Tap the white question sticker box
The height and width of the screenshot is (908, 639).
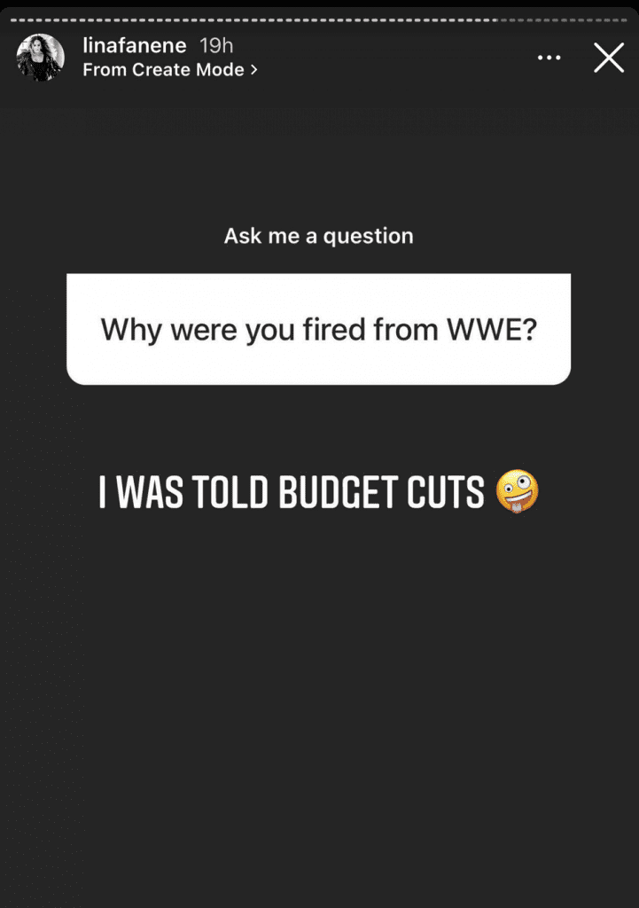318,329
